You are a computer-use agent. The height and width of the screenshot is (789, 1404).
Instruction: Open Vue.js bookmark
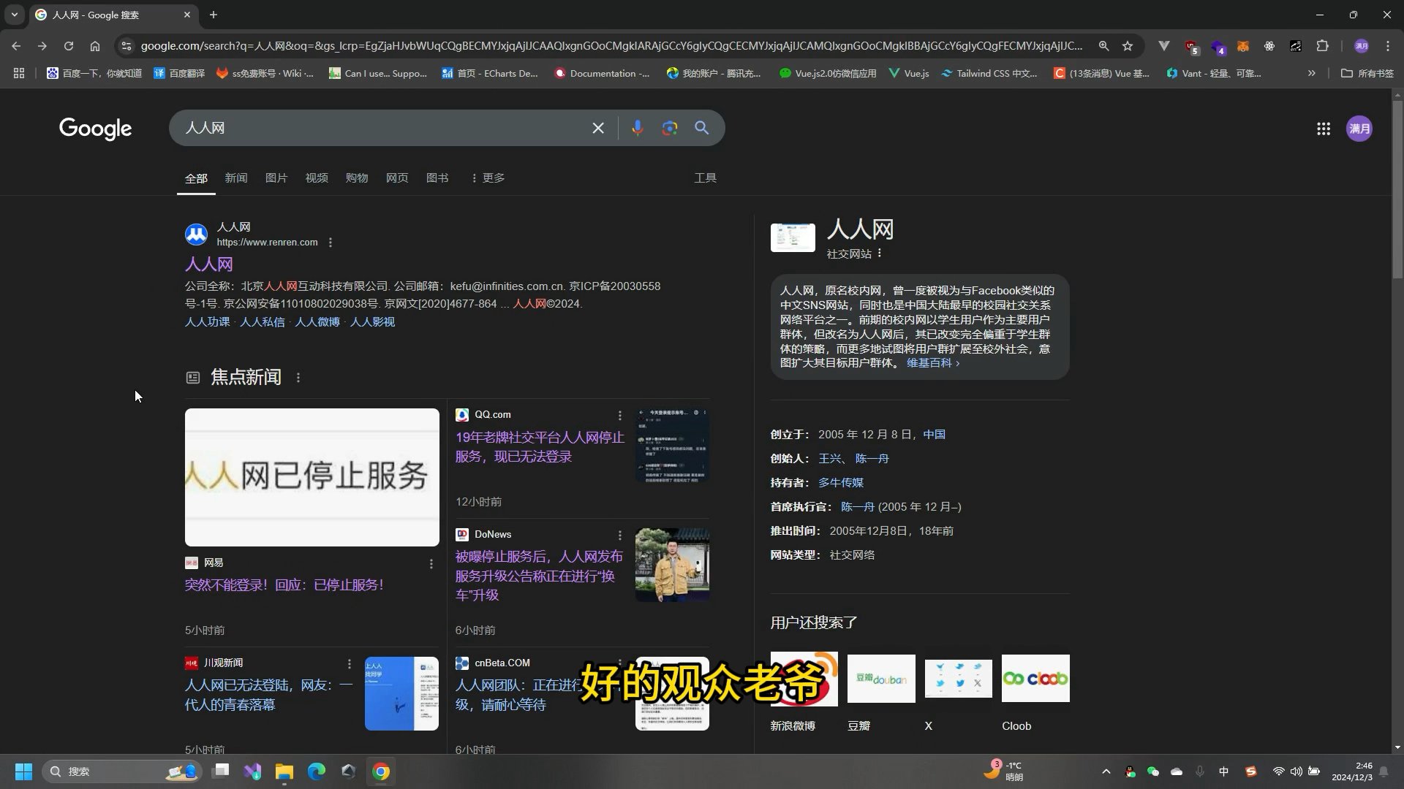909,73
